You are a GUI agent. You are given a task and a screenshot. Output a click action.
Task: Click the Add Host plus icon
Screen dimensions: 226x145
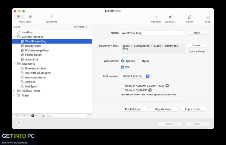[x=156, y=17]
